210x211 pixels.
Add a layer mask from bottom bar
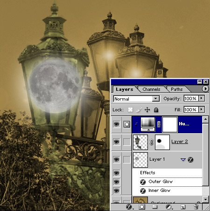(142, 207)
